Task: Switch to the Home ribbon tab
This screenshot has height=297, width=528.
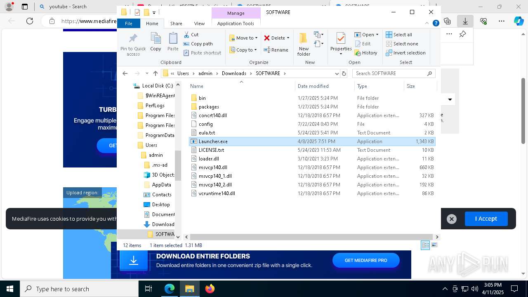Action: [152, 24]
